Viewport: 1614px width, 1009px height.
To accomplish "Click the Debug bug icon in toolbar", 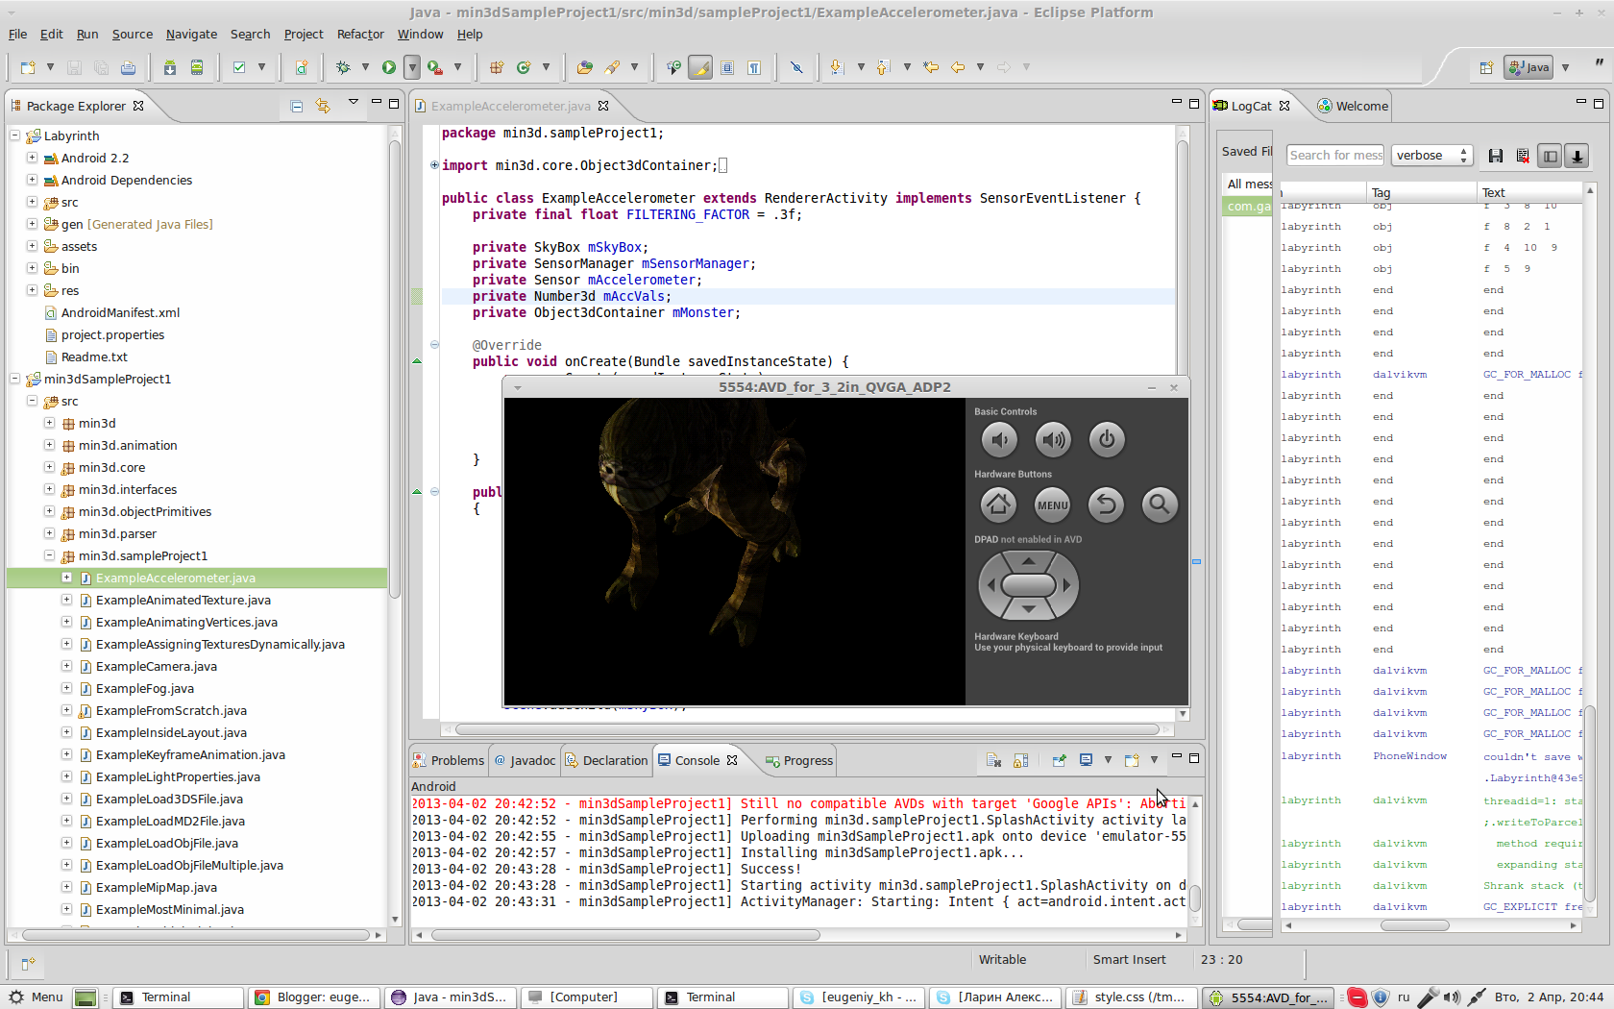I will pyautogui.click(x=343, y=67).
